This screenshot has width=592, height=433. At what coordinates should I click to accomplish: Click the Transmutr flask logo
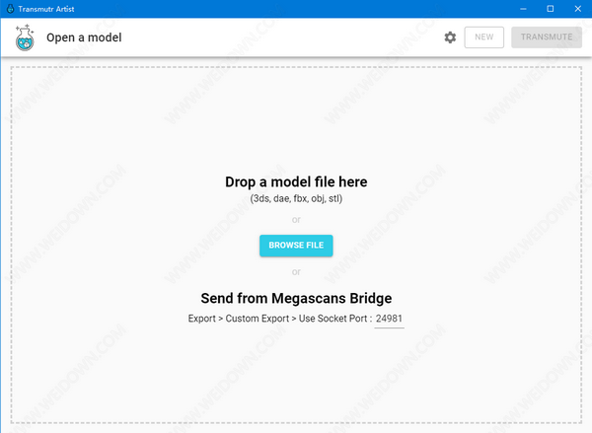pos(23,38)
